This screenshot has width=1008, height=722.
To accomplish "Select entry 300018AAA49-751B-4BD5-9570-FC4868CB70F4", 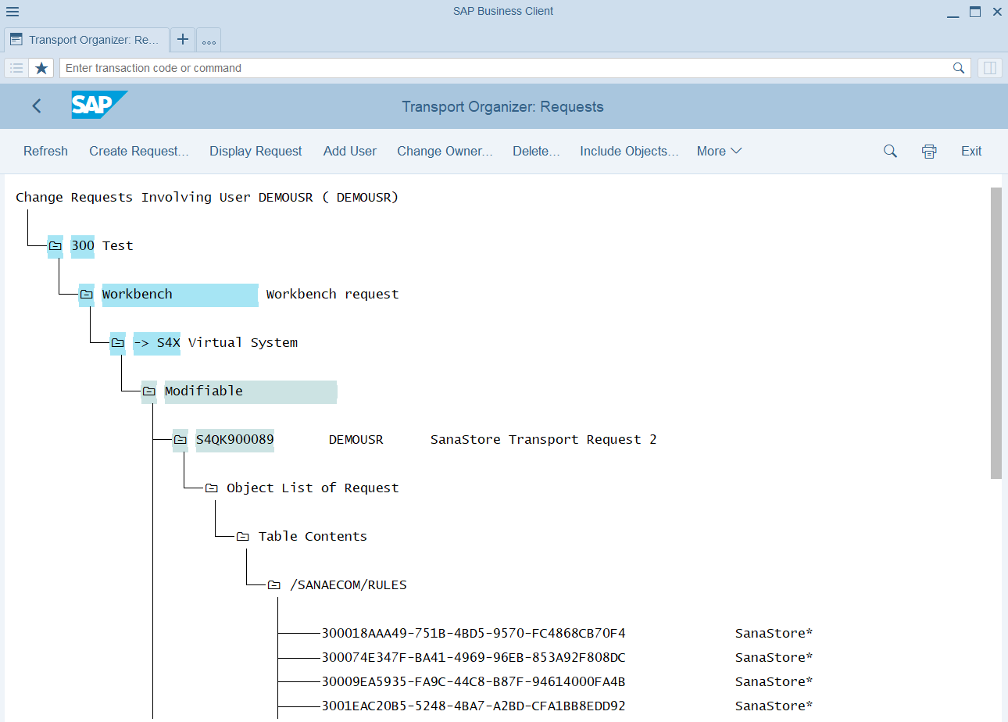I will [x=474, y=633].
